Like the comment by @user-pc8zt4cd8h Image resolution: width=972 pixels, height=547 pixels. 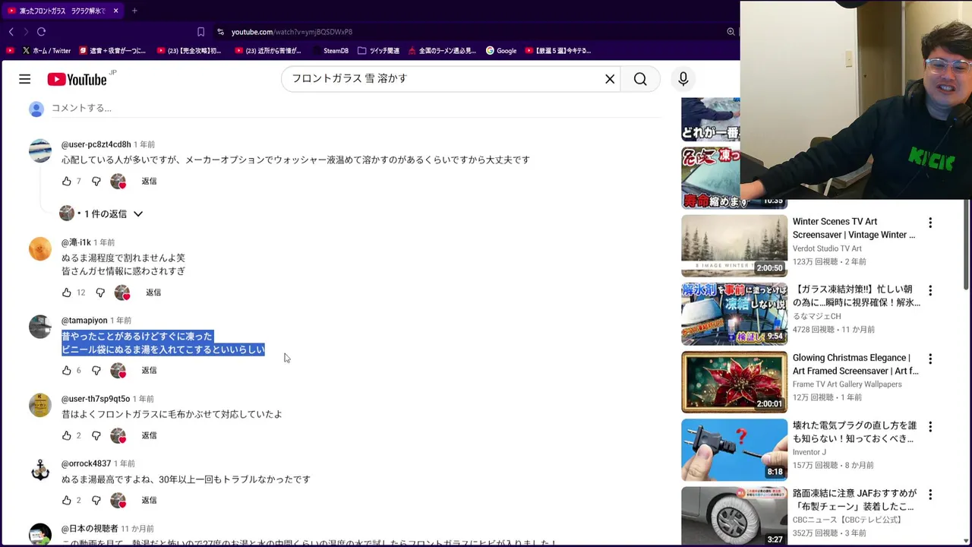(x=67, y=182)
